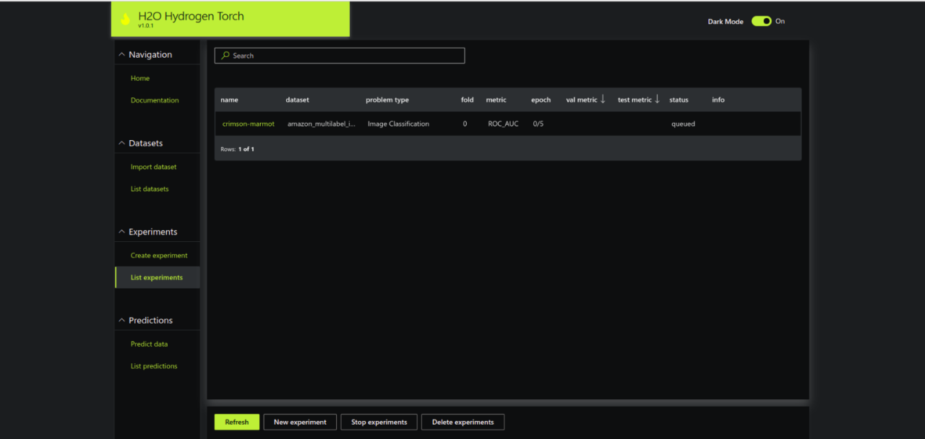
Task: Open Create experiment page
Action: [x=159, y=256]
